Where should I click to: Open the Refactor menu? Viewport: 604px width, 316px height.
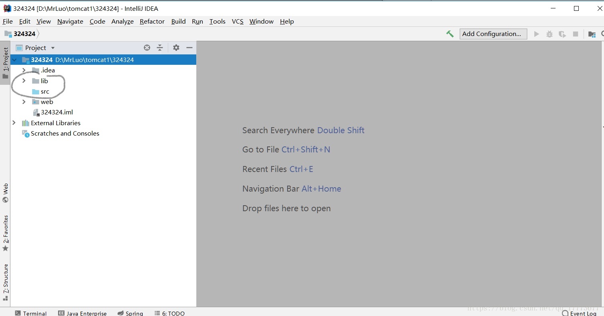tap(152, 22)
